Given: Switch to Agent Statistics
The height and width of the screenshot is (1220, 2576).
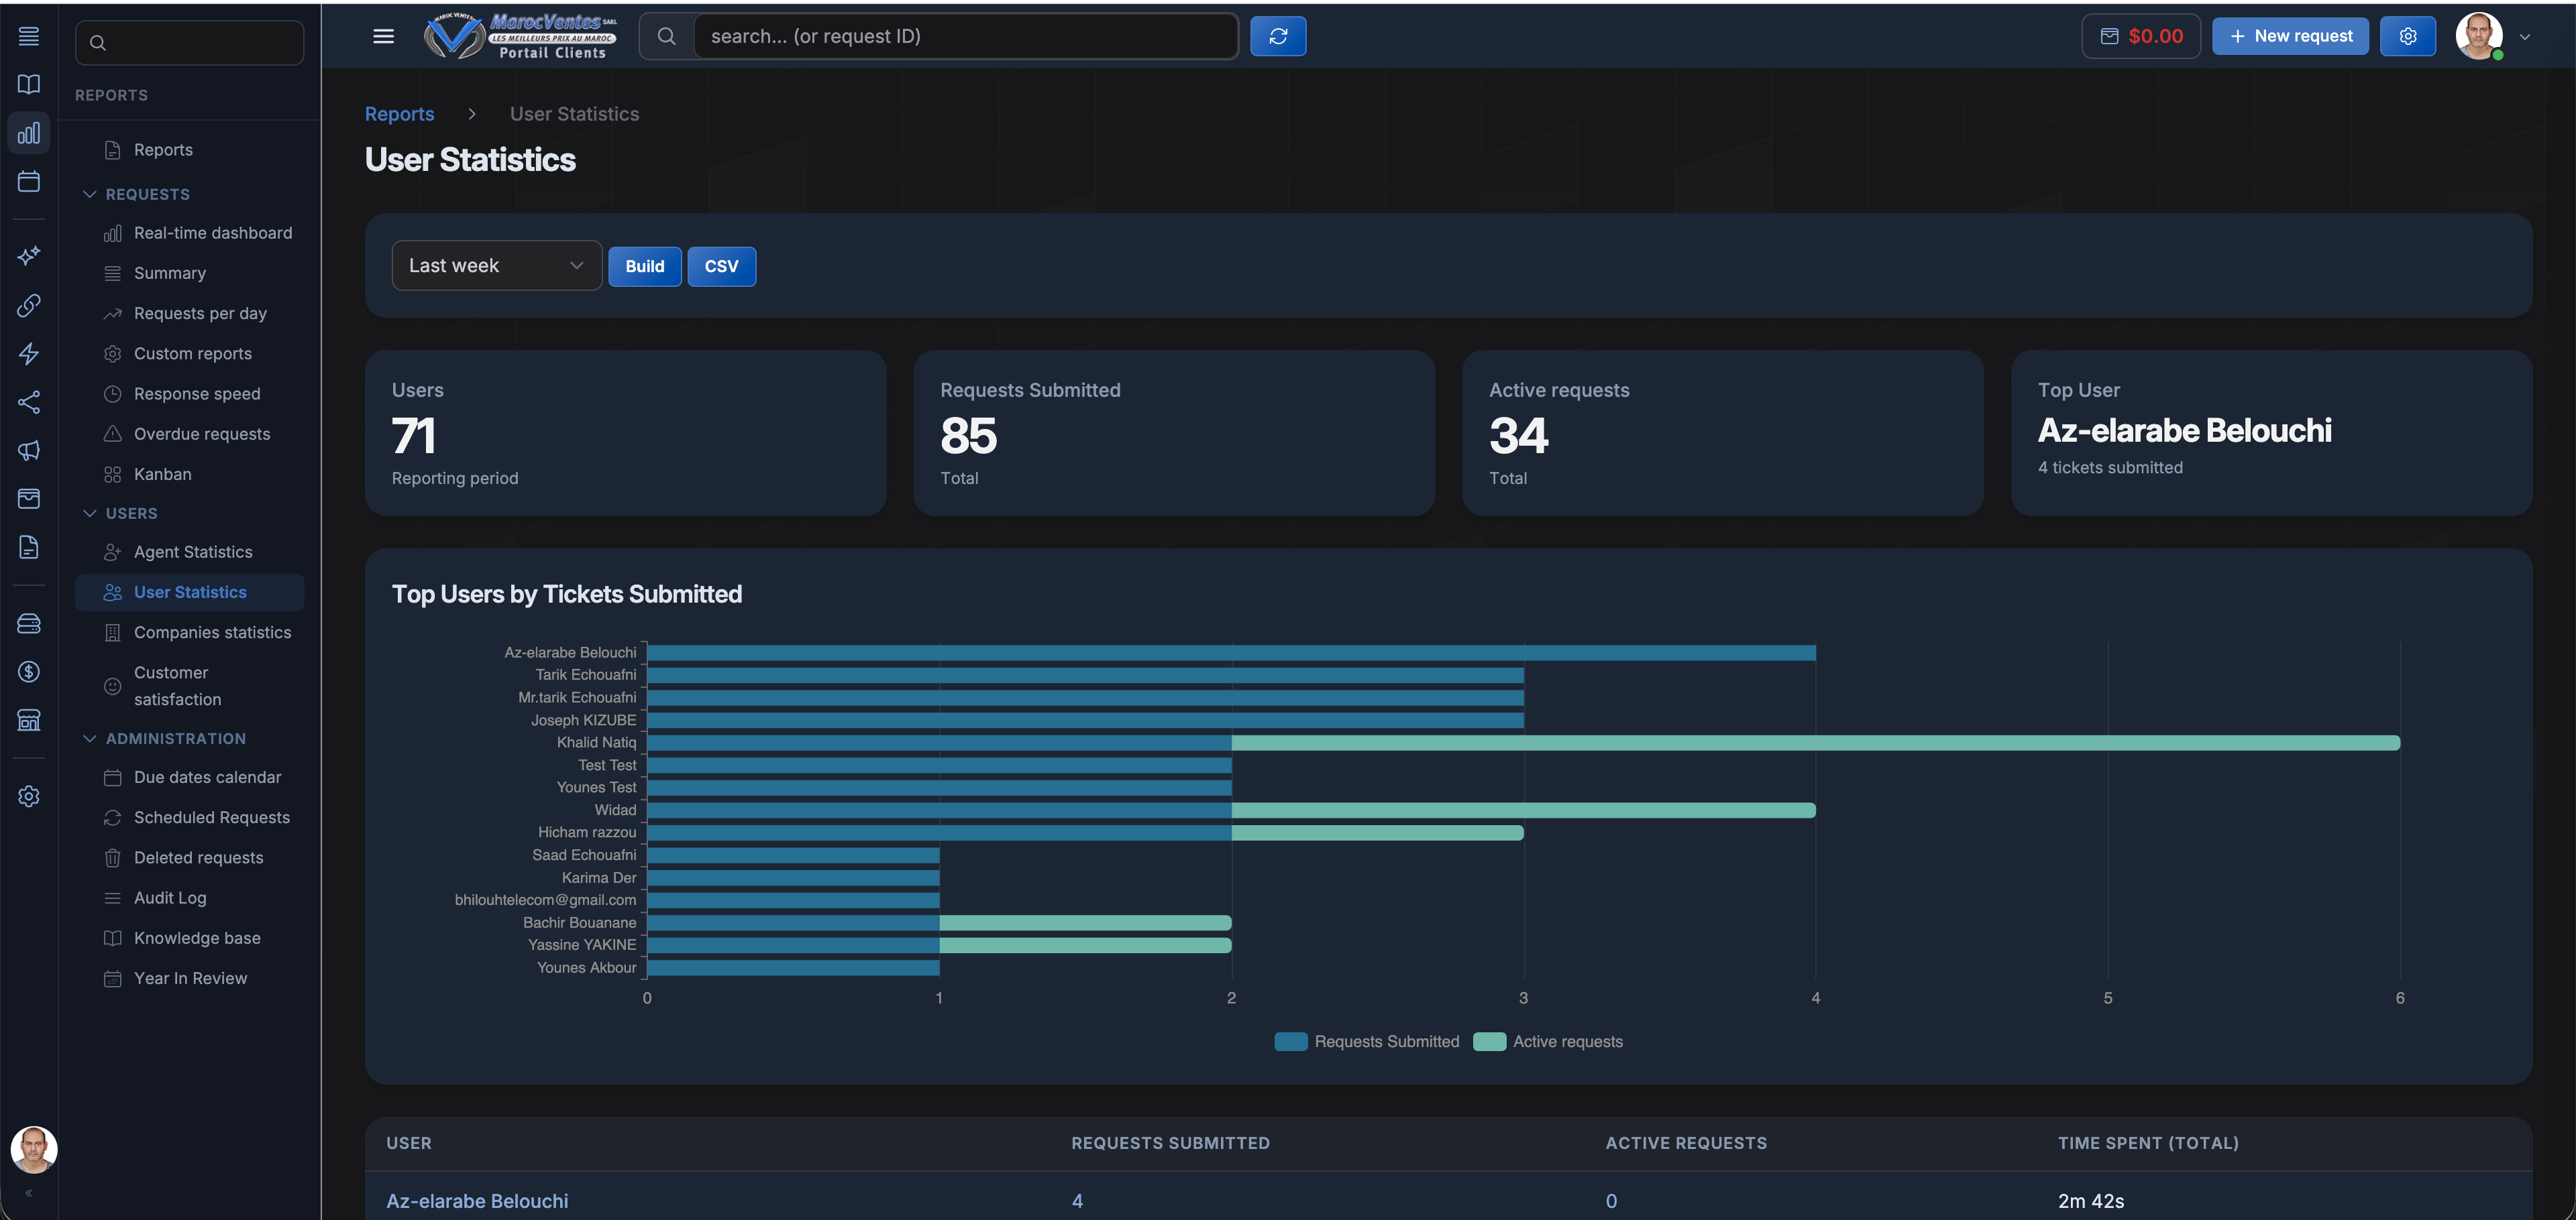Looking at the screenshot, I should pos(193,552).
